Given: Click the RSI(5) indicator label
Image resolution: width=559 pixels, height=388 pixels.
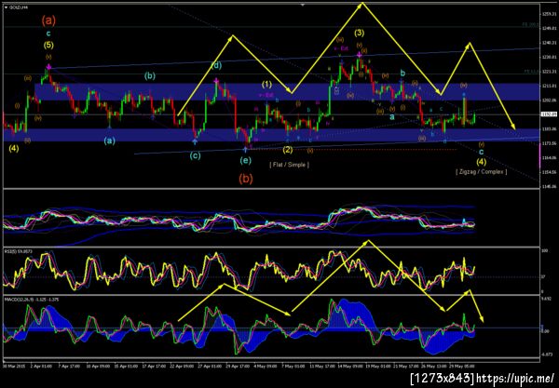Looking at the screenshot, I should pyautogui.click(x=19, y=251).
